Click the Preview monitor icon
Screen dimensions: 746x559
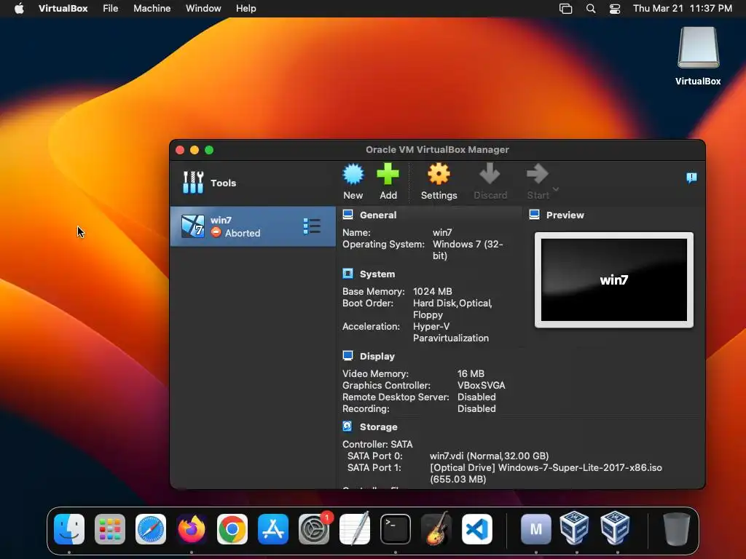534,215
